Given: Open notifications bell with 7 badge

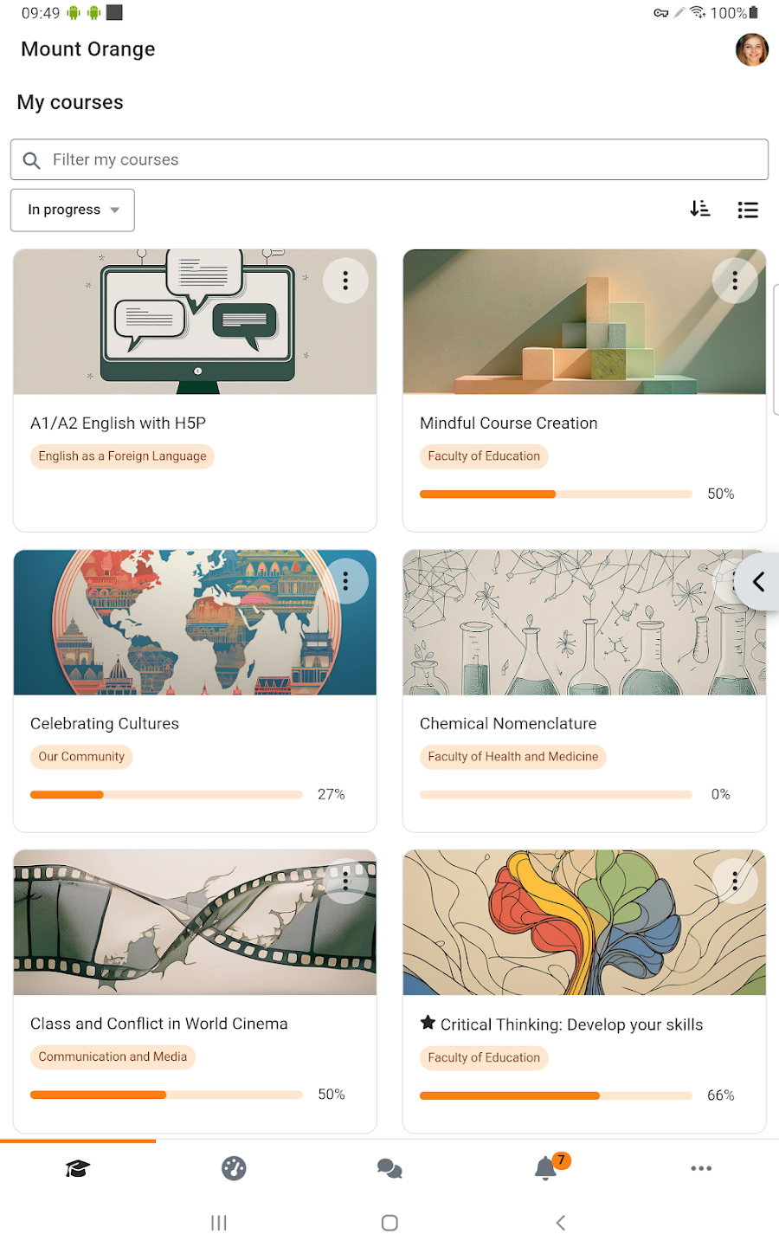Looking at the screenshot, I should 546,1168.
